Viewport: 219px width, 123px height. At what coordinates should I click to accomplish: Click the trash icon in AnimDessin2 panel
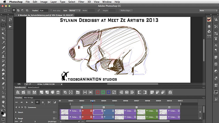click(58, 92)
